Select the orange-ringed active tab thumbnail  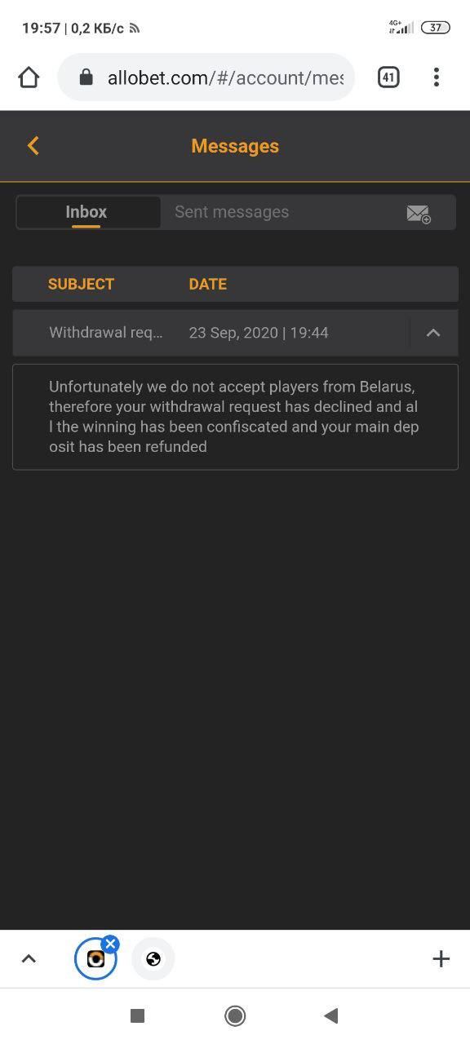click(95, 959)
